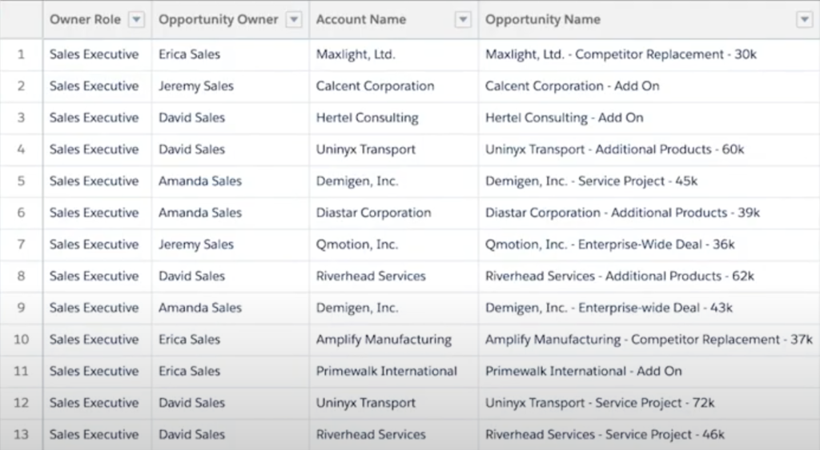Click the Opportunity Name column header

pos(543,20)
